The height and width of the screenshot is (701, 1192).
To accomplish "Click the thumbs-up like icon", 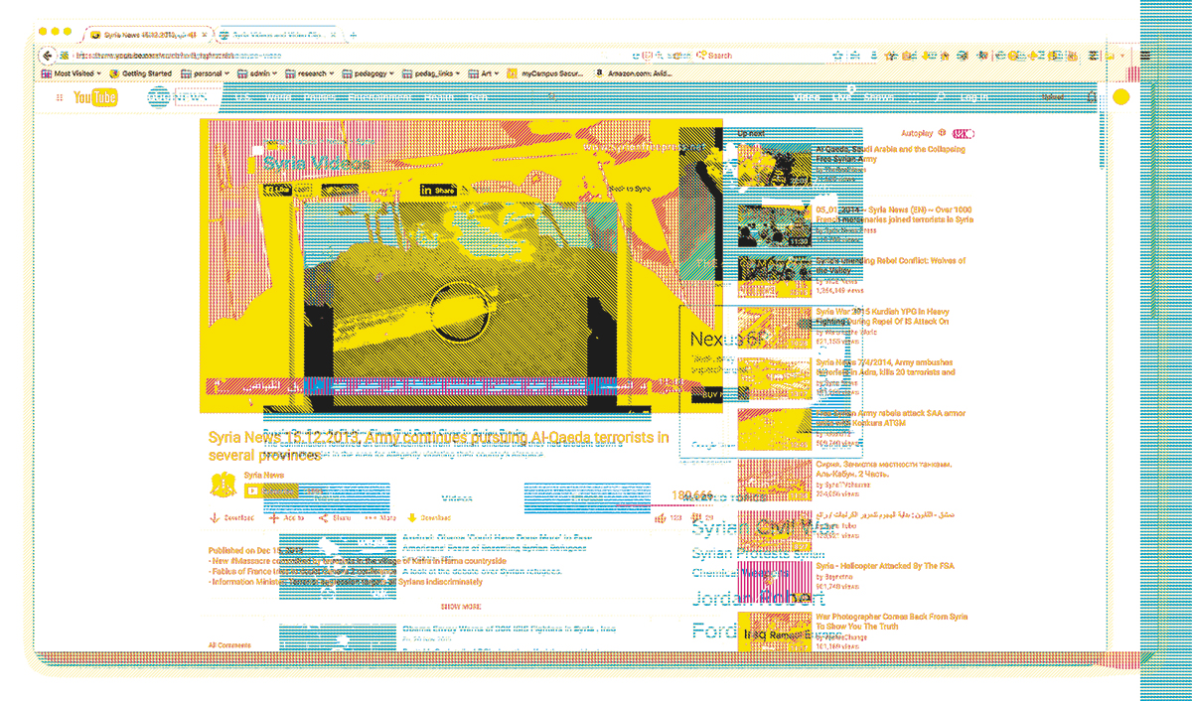I will (x=661, y=517).
